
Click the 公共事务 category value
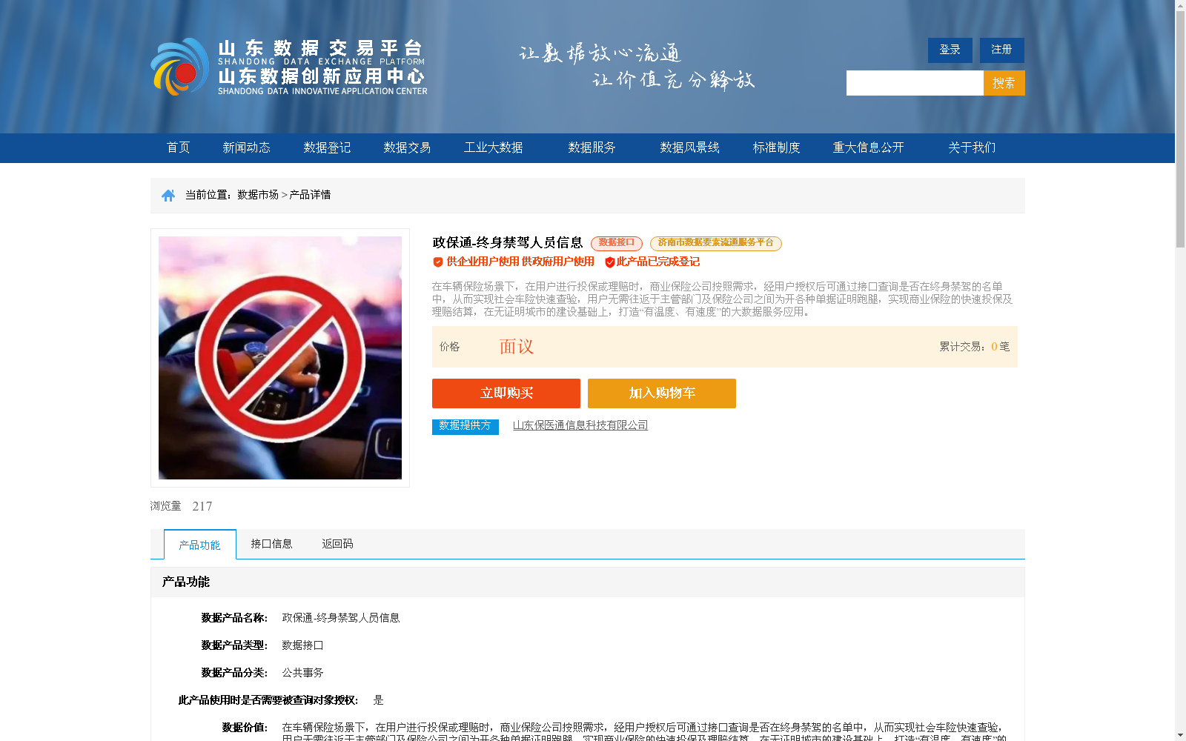coord(302,673)
